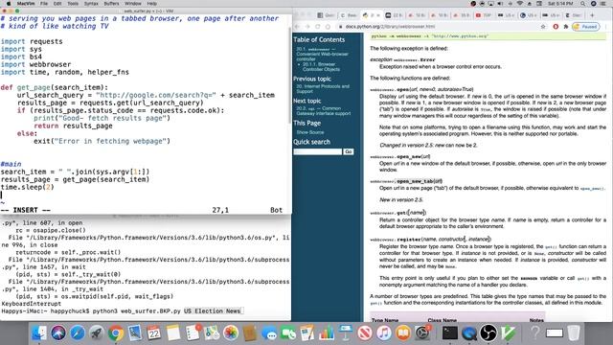This screenshot has width=613, height=345.
Task: Open next topic Common Gateway Interface link
Action: (324, 111)
